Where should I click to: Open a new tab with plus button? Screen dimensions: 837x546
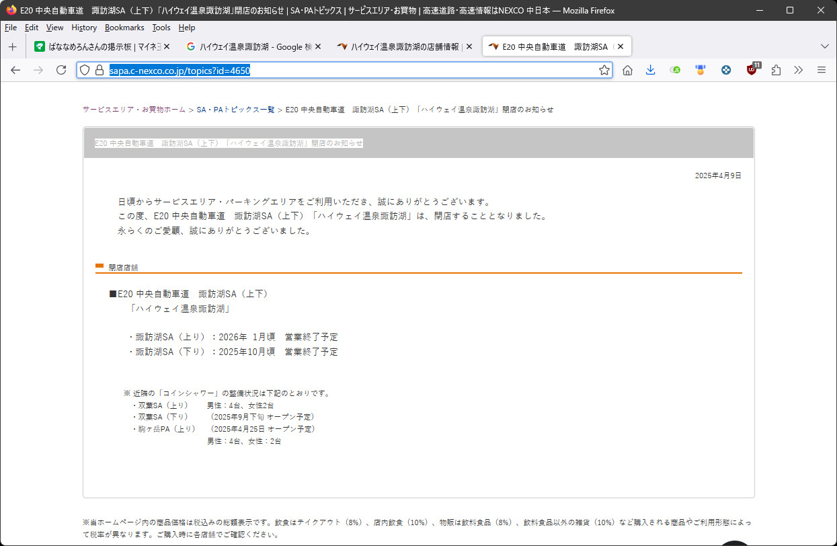click(x=12, y=46)
